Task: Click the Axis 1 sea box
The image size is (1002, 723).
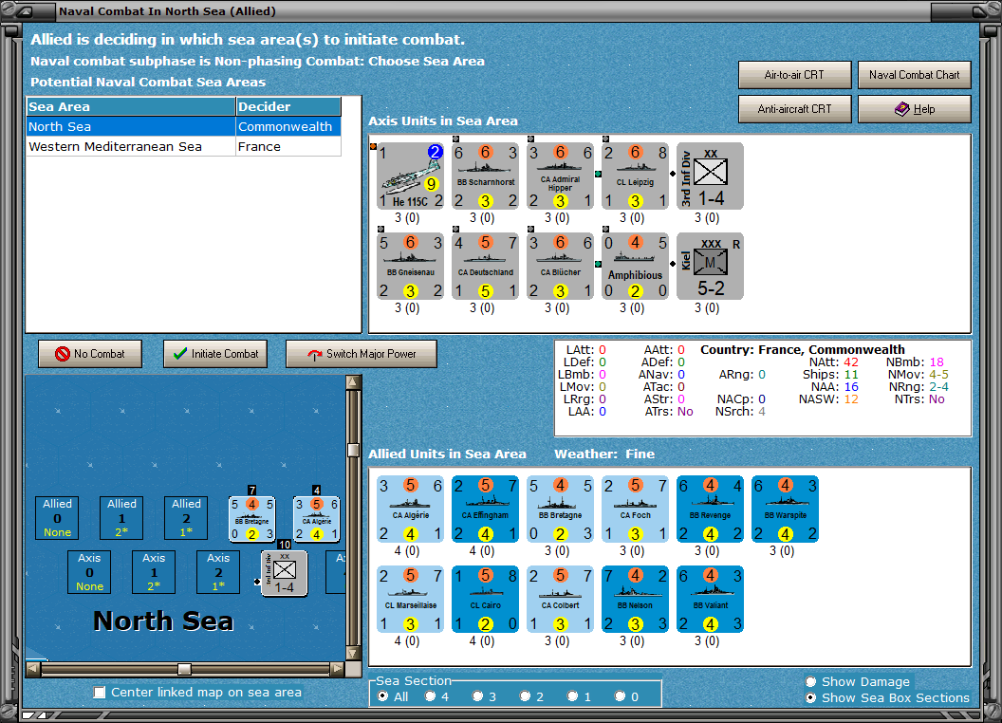Action: click(x=154, y=572)
